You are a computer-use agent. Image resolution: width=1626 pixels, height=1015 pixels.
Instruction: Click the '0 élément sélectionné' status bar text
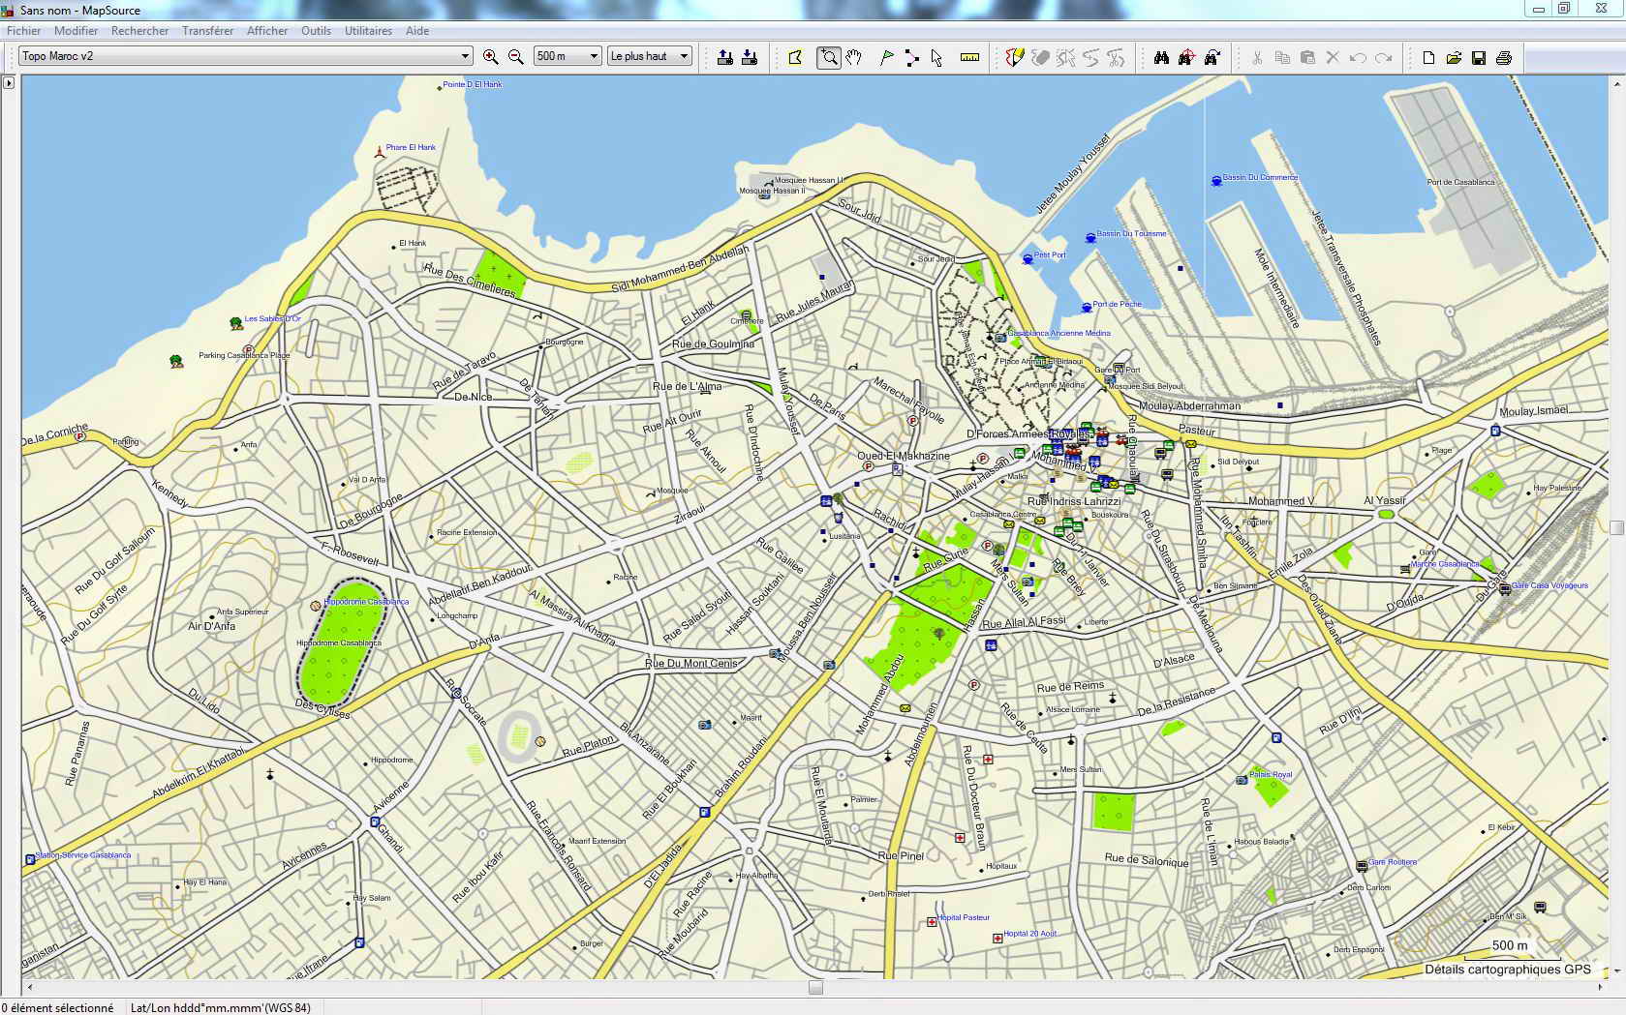point(57,1007)
